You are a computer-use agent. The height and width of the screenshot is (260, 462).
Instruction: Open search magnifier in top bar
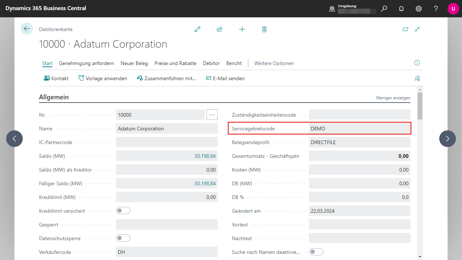(x=384, y=9)
